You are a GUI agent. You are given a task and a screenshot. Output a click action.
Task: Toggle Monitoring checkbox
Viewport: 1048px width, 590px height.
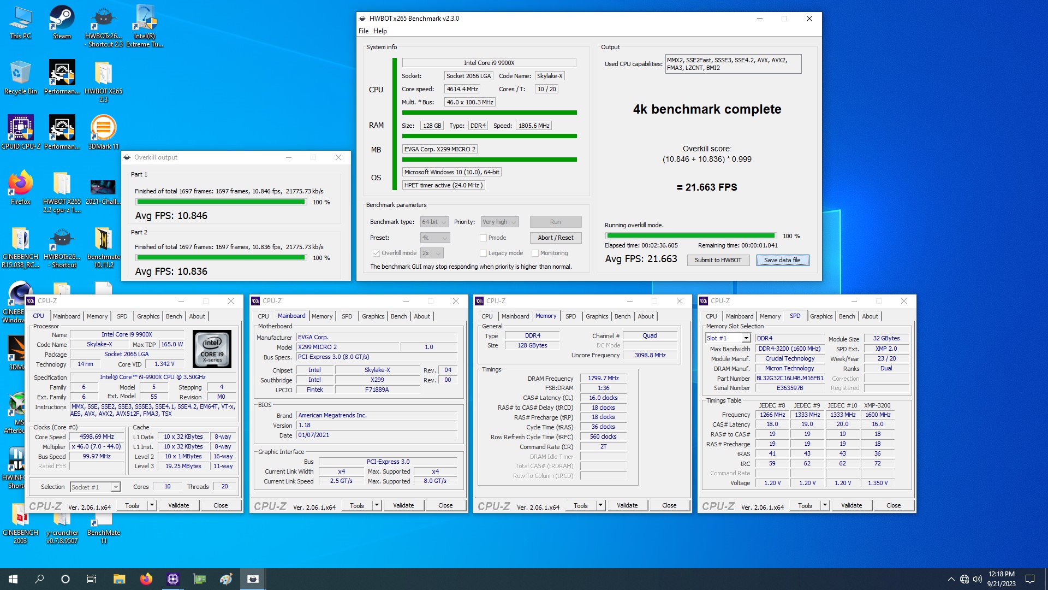coord(535,253)
